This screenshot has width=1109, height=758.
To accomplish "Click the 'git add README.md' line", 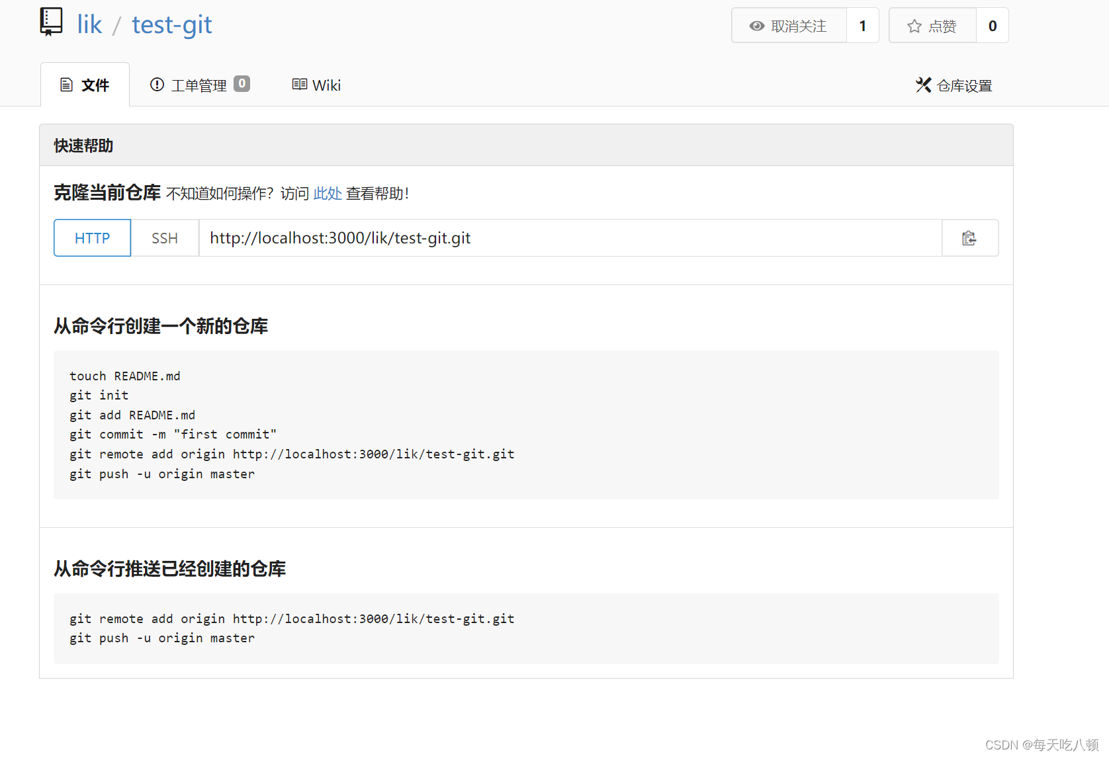I will point(132,415).
